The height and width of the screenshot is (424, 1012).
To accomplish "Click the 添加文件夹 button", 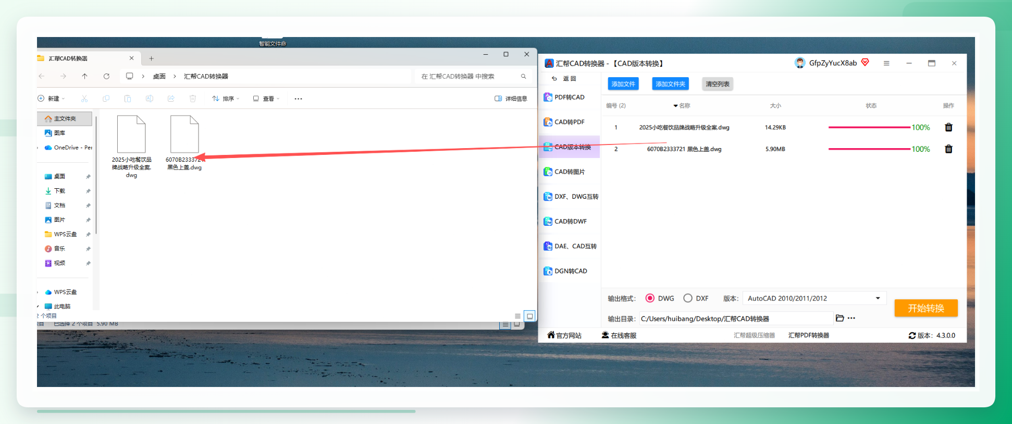I will 671,84.
